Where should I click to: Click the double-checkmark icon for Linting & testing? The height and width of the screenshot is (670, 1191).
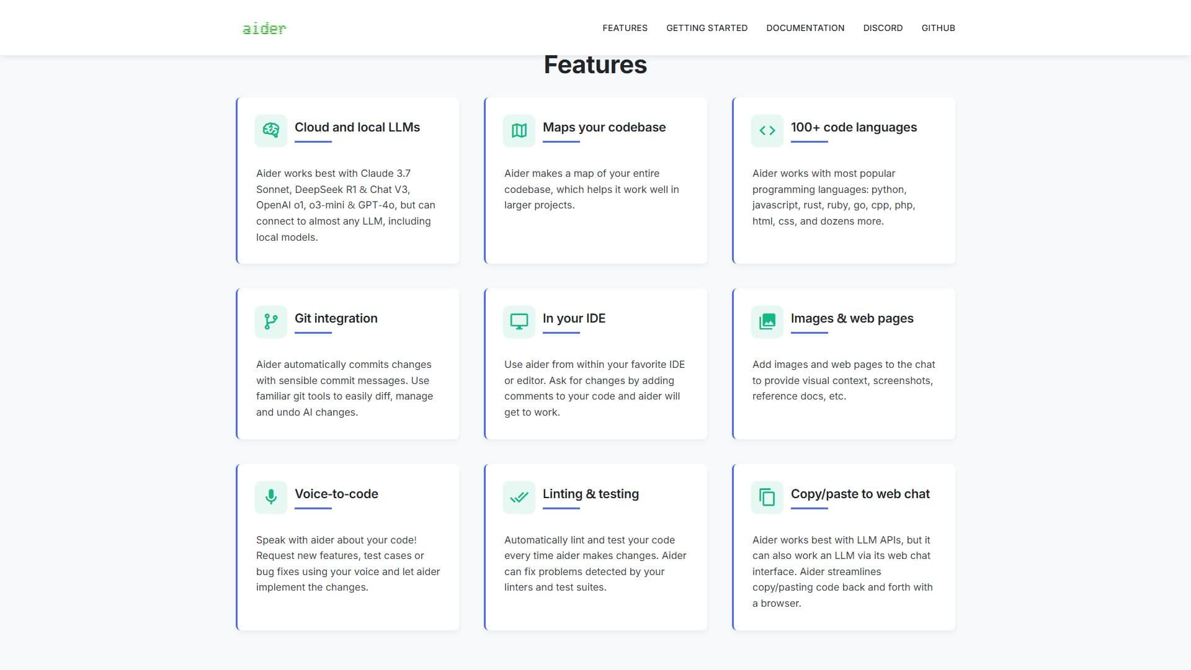pos(519,497)
